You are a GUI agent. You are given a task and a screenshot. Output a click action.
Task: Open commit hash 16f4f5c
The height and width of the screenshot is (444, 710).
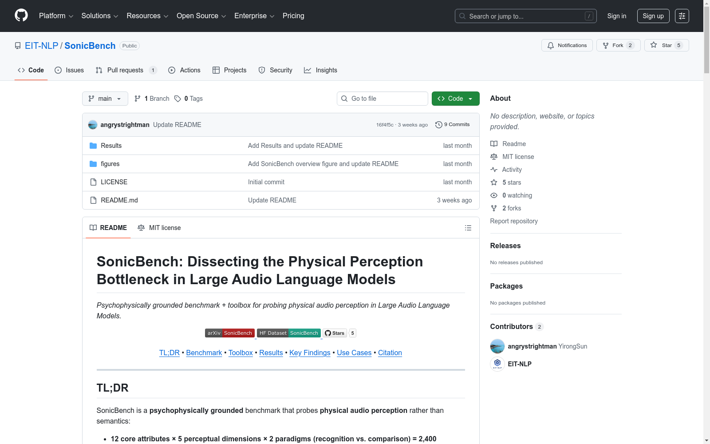tap(385, 125)
